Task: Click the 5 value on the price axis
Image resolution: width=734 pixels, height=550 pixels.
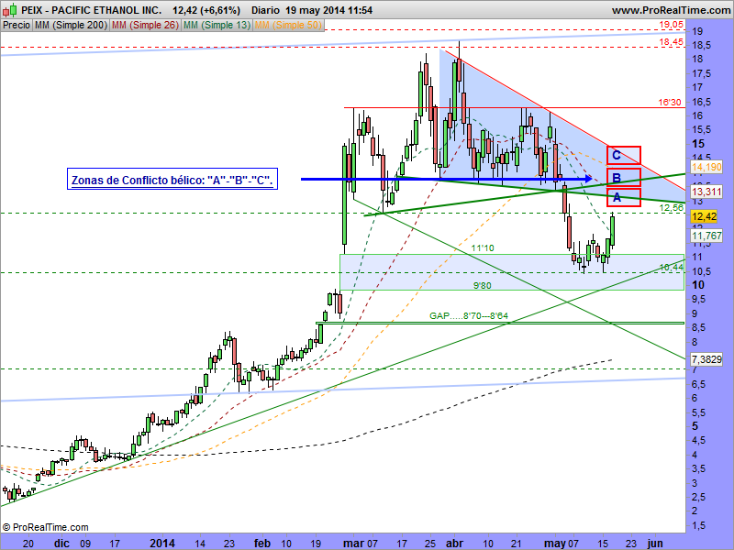Action: (695, 426)
